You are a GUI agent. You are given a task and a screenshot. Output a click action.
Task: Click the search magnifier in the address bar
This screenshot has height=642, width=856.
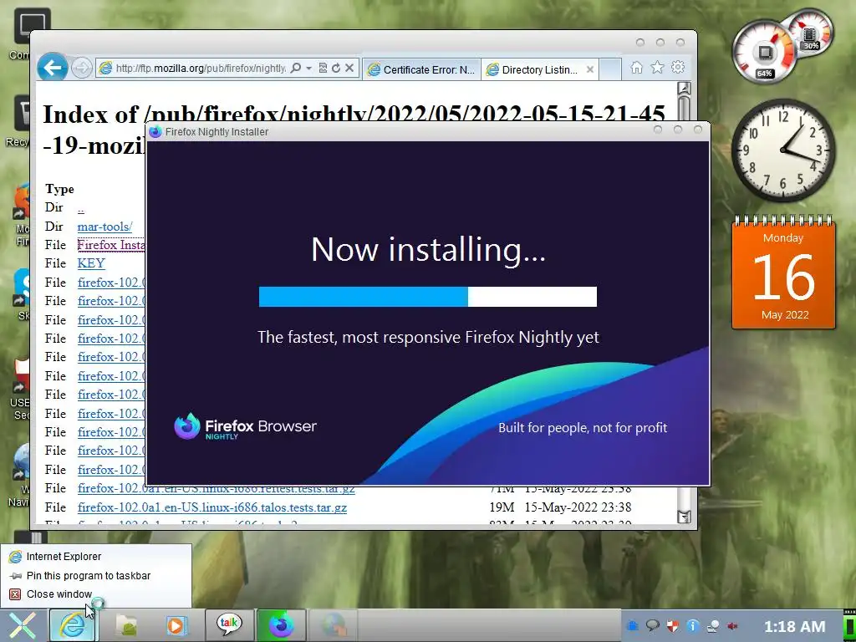tap(295, 69)
